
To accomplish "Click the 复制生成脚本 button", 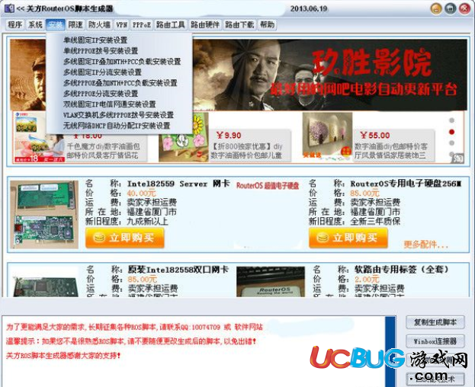I will pyautogui.click(x=435, y=322).
